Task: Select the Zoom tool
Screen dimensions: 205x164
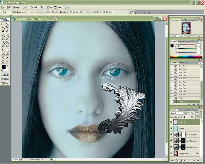Action: click(7, 61)
